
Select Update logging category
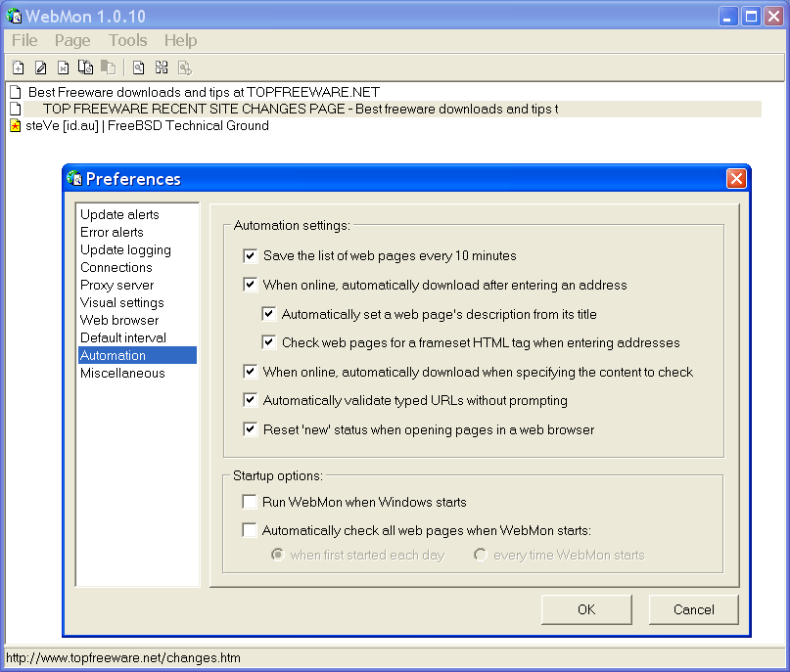138,249
